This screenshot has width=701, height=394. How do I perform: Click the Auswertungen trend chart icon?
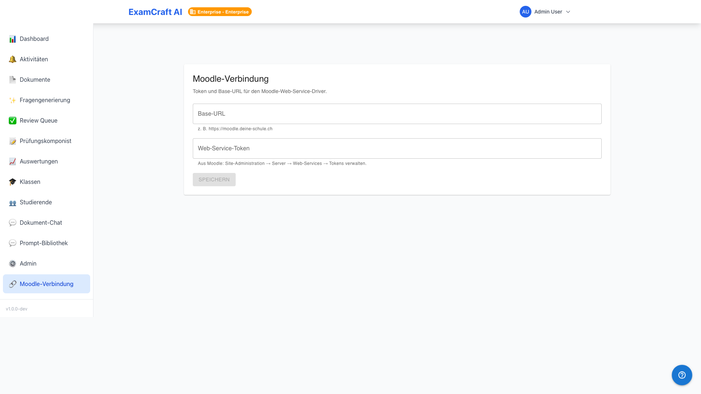coord(12,162)
